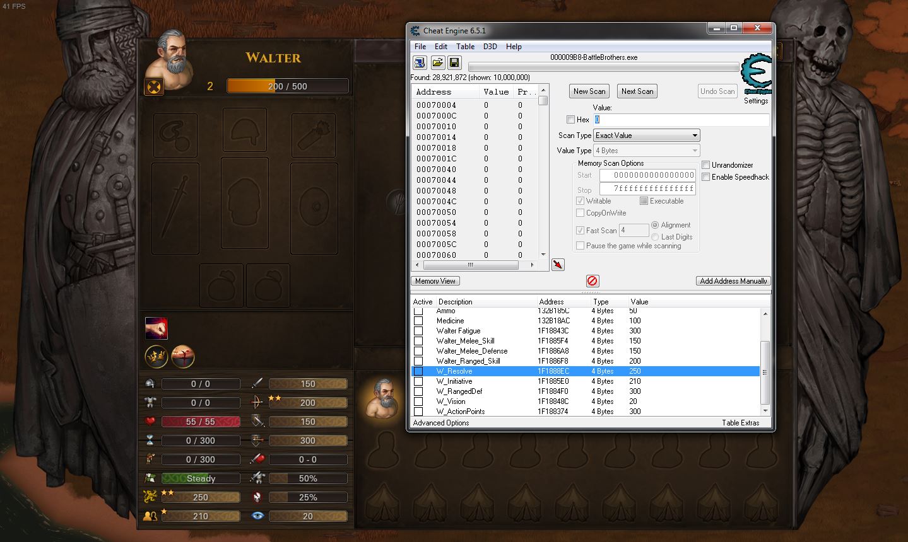Toggle the Executable checkbox
Screen dimensions: 908x542
click(x=644, y=201)
